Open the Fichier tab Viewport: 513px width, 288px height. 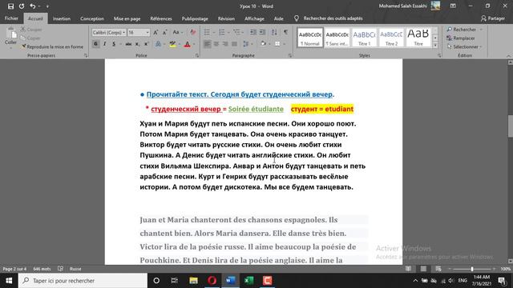pos(11,18)
